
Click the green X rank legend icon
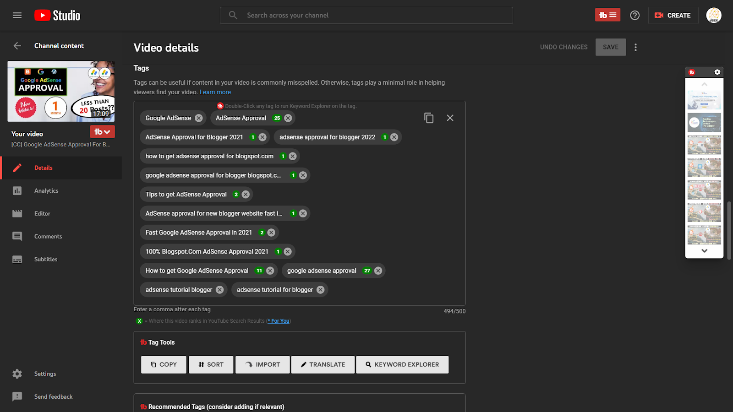tap(139, 321)
